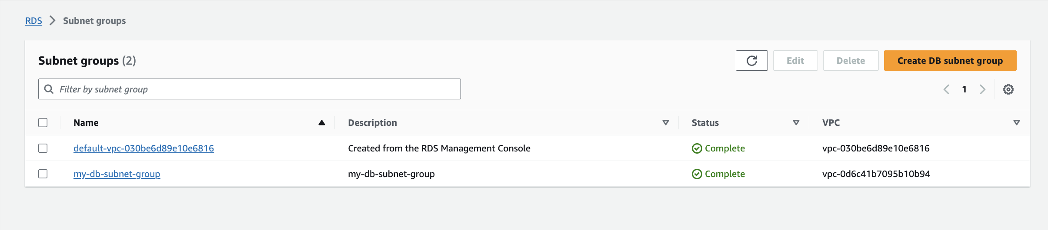The width and height of the screenshot is (1048, 230).
Task: Go to previous page arrow
Action: click(946, 89)
